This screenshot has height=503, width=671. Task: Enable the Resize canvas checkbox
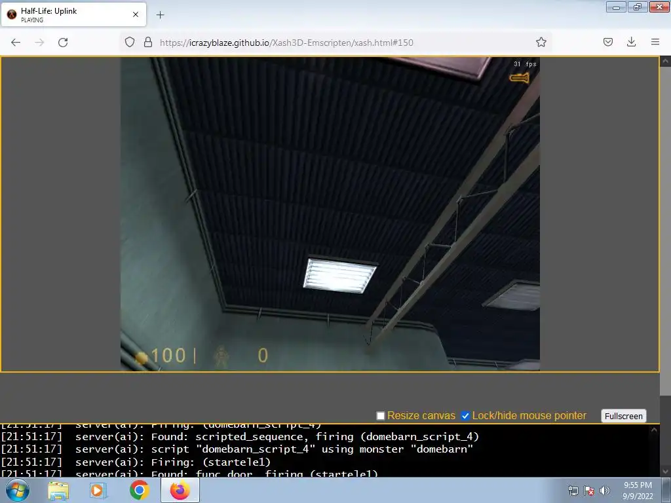[x=381, y=416]
